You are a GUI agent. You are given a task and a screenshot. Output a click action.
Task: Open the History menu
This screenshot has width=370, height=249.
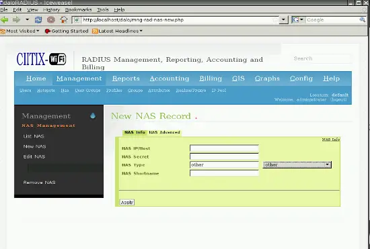pos(51,9)
